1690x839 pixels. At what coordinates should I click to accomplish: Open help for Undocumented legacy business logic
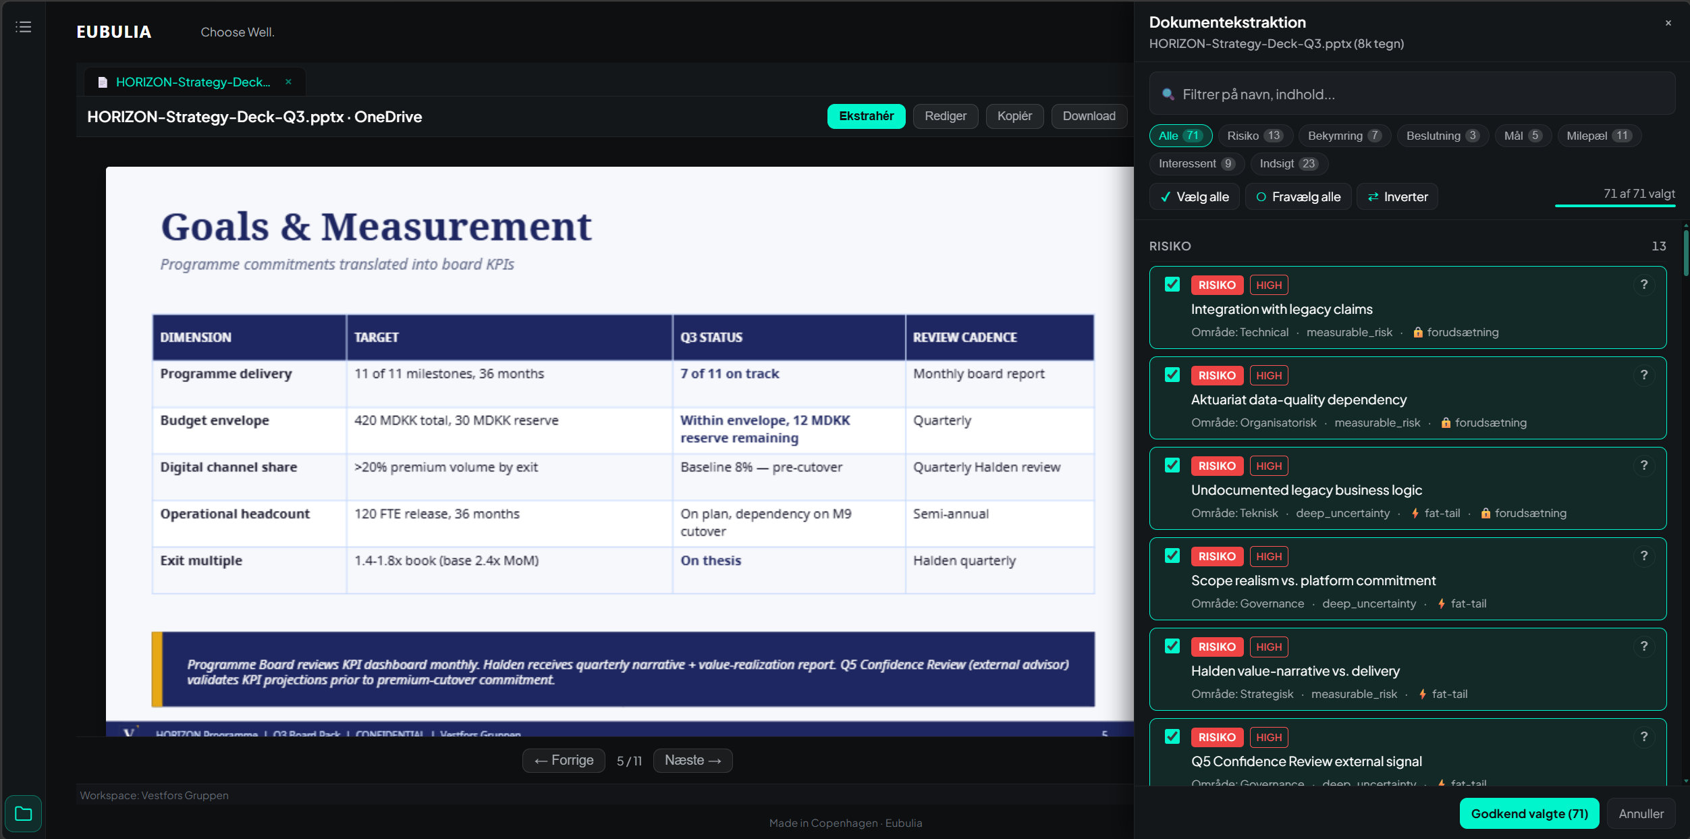tap(1644, 466)
